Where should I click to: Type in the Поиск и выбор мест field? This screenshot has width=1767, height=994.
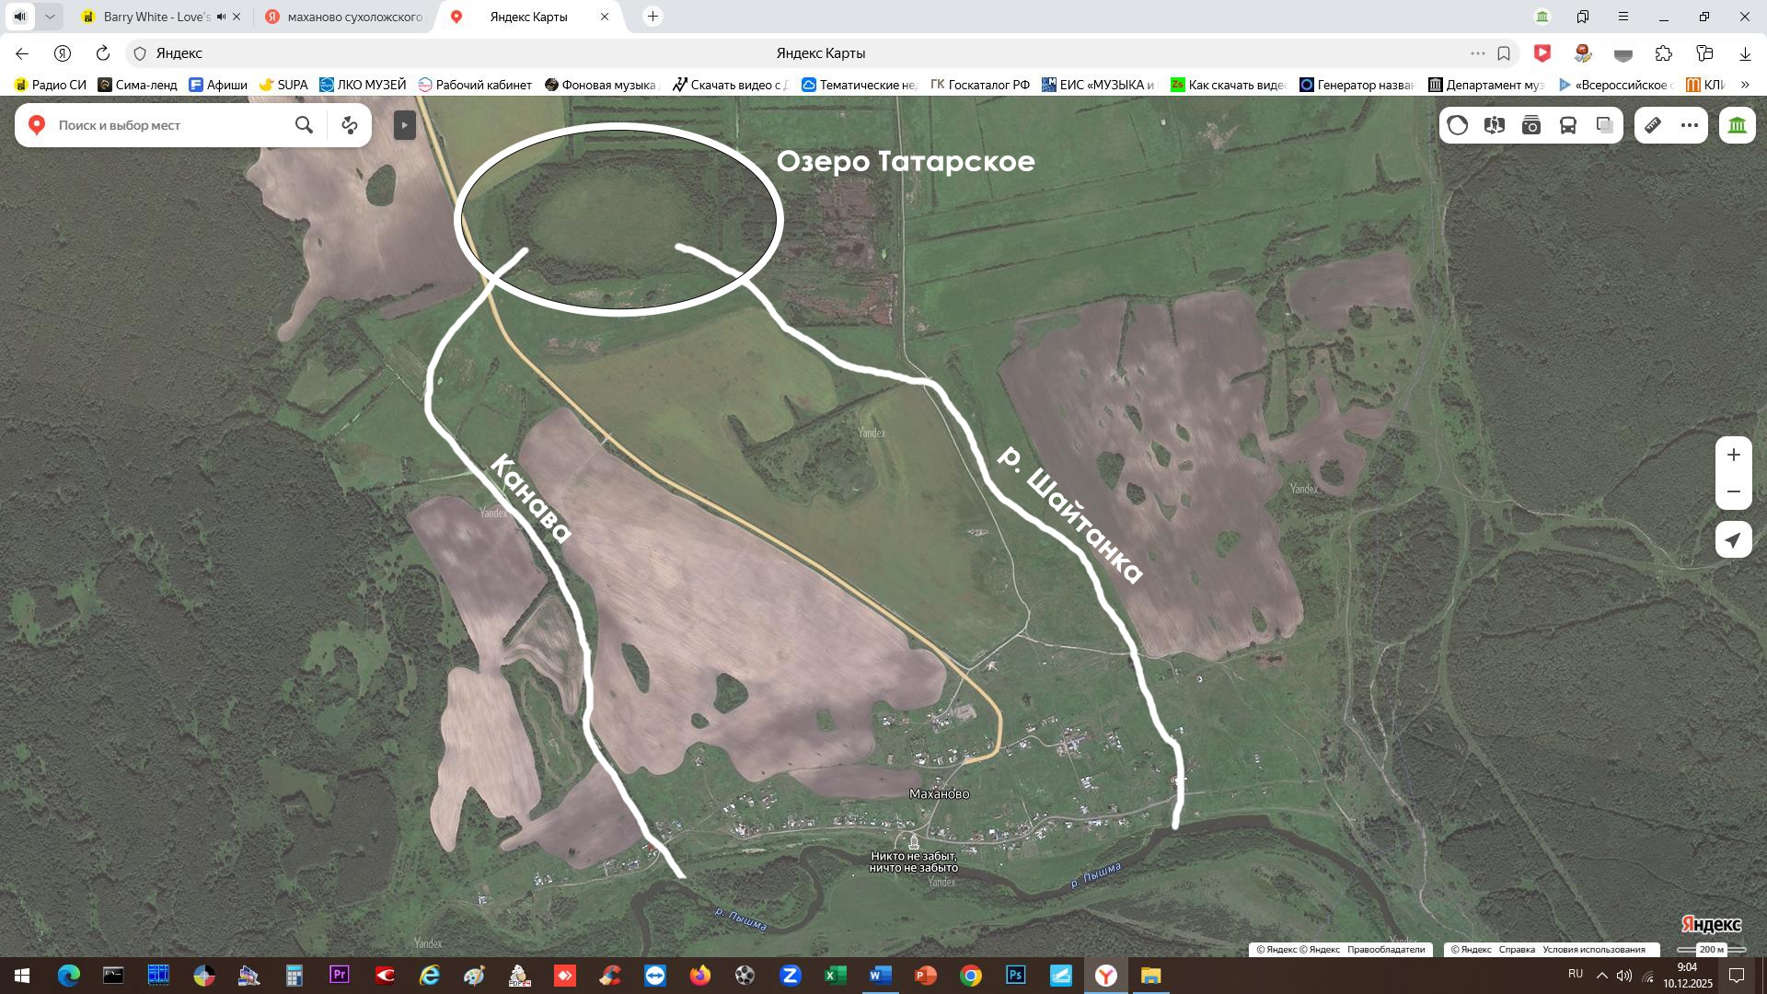tap(170, 125)
